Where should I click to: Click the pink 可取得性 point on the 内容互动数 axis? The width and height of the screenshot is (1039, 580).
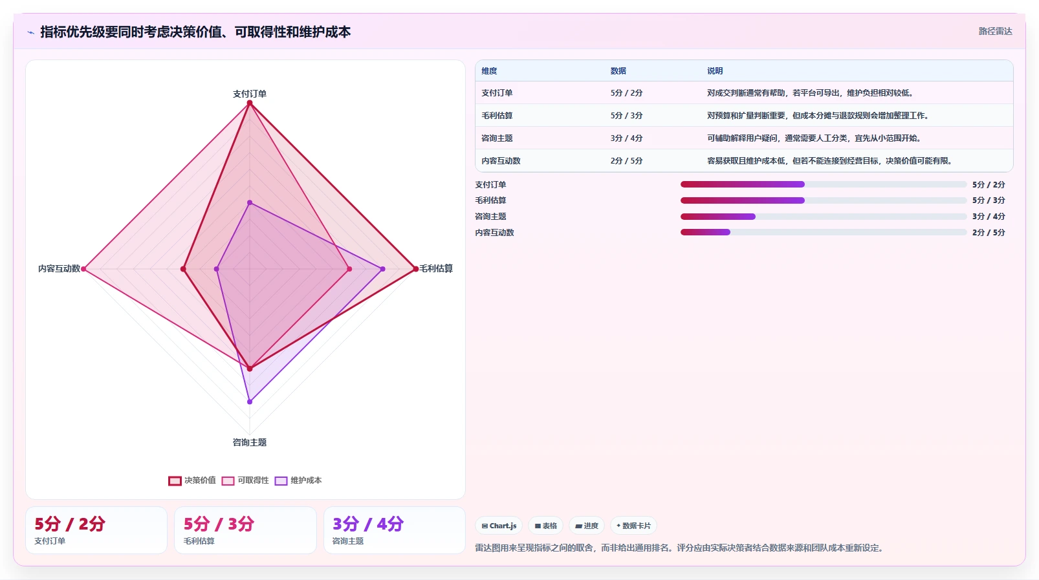(x=83, y=269)
